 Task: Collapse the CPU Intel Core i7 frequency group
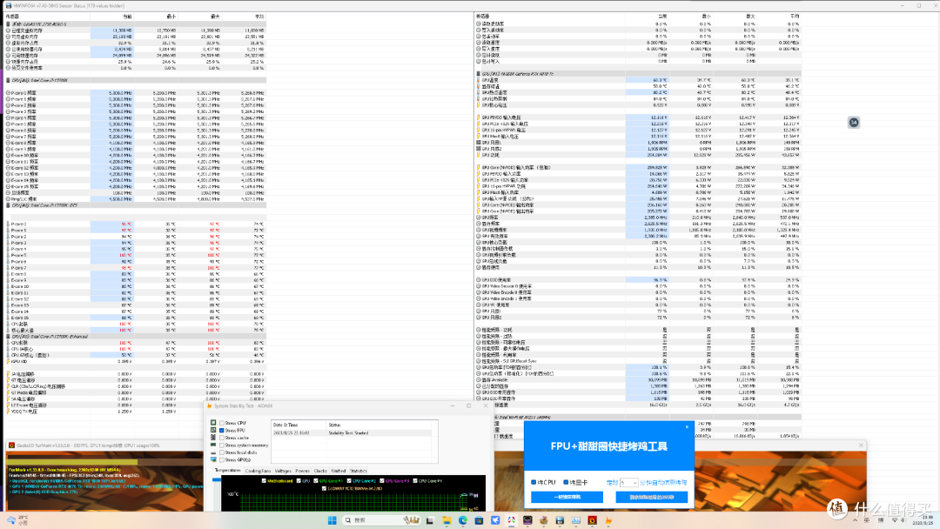(x=8, y=80)
